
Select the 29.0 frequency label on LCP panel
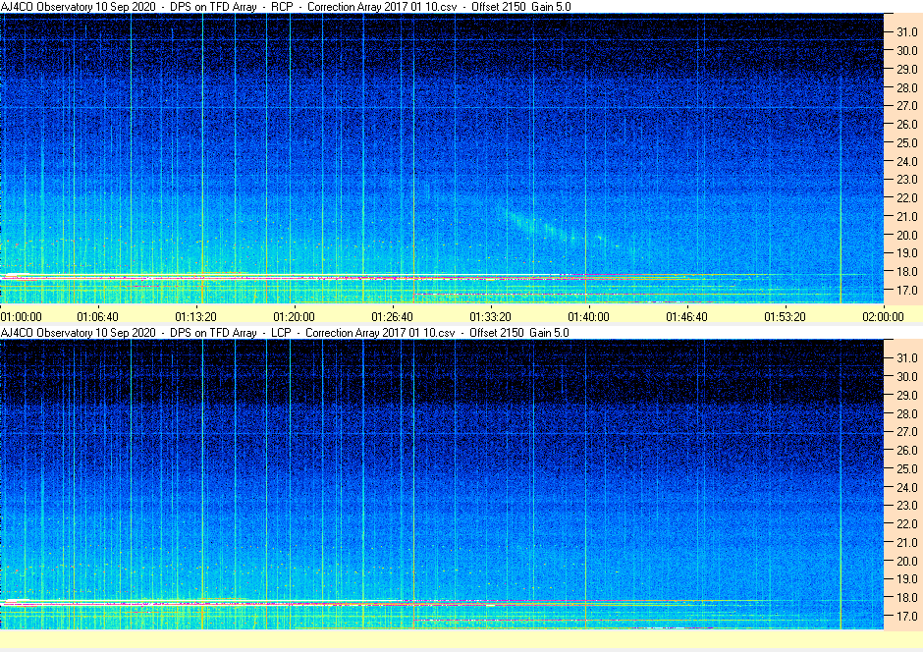click(907, 395)
